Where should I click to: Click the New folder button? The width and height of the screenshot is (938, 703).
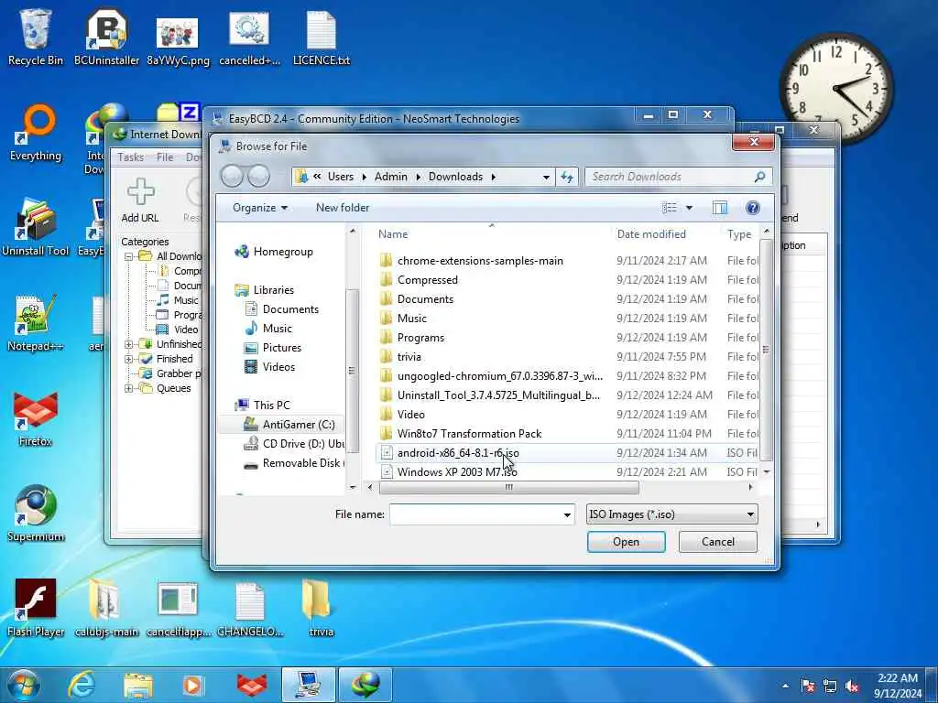click(x=343, y=208)
